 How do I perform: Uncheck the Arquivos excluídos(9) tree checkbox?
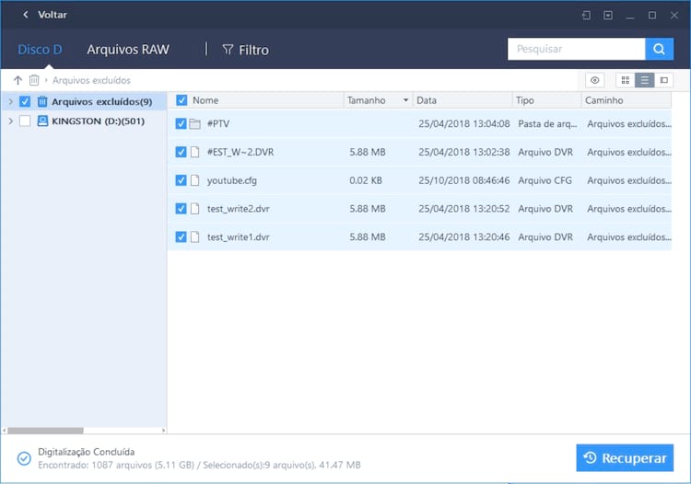click(25, 101)
